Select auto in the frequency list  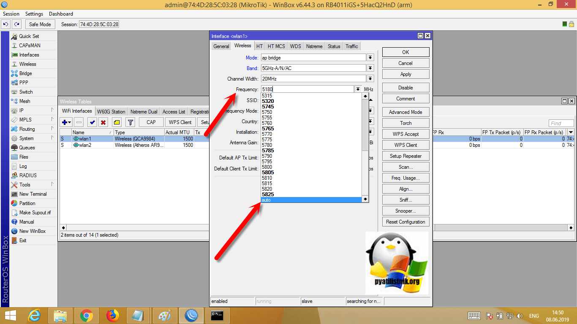pyautogui.click(x=311, y=200)
